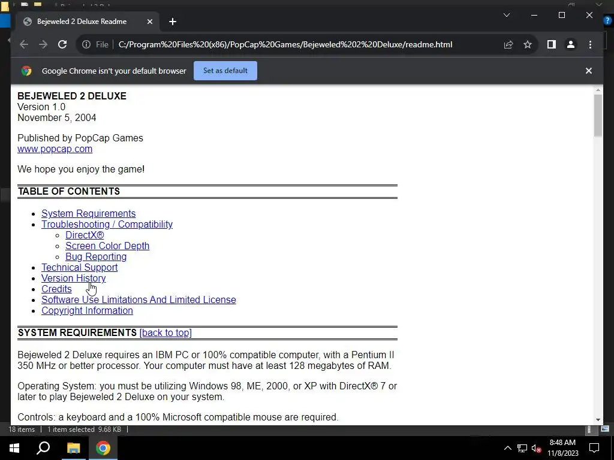Screen dimensions: 614x460
Task: Switch File Explorer to large icons view
Action: tap(606, 429)
